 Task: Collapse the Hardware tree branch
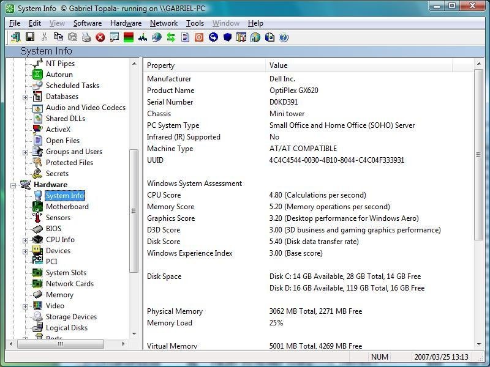pyautogui.click(x=13, y=185)
